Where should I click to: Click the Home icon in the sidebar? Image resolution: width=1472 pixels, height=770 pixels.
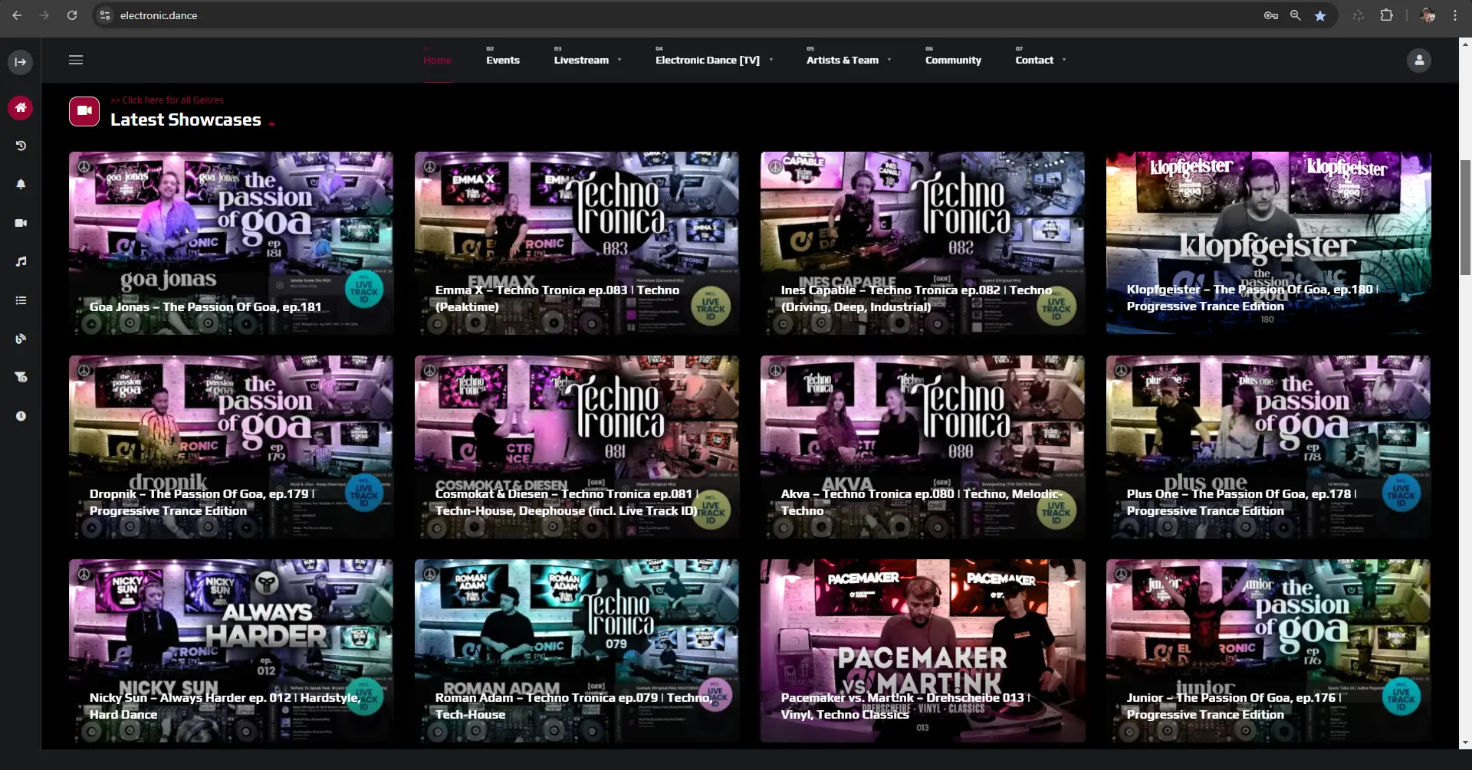tap(21, 108)
